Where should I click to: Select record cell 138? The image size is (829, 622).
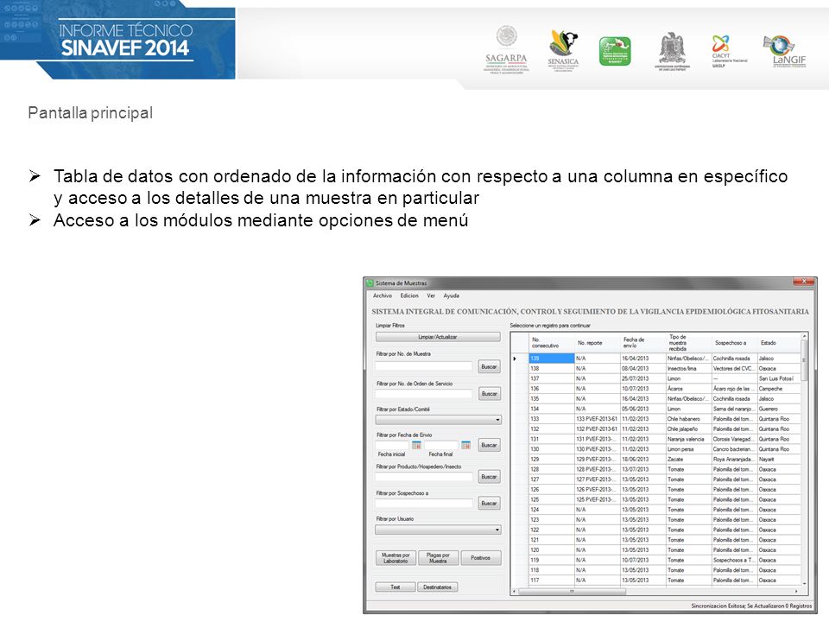coord(552,369)
